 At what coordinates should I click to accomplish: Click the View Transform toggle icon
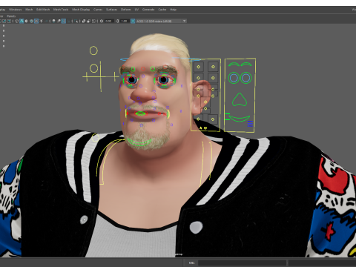click(133, 21)
